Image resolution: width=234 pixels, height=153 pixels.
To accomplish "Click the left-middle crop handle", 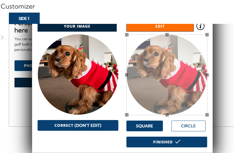I will (x=127, y=75).
